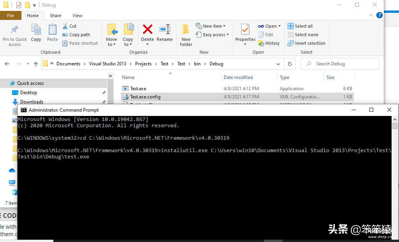Click Select none
Viewport: 399px width, 242px height.
click(x=303, y=35)
